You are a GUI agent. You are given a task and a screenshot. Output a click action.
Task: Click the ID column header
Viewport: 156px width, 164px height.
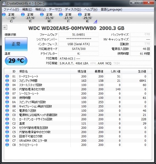(14, 72)
